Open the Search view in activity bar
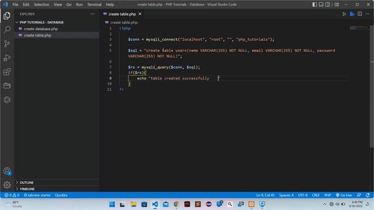Screen dimensions: 374x210 pyautogui.click(x=7, y=30)
